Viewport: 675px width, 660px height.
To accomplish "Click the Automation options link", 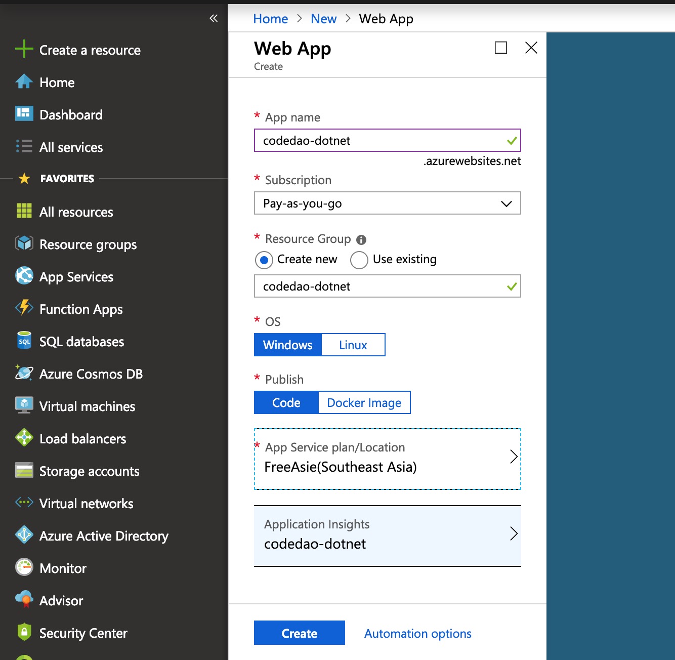I will pos(417,633).
